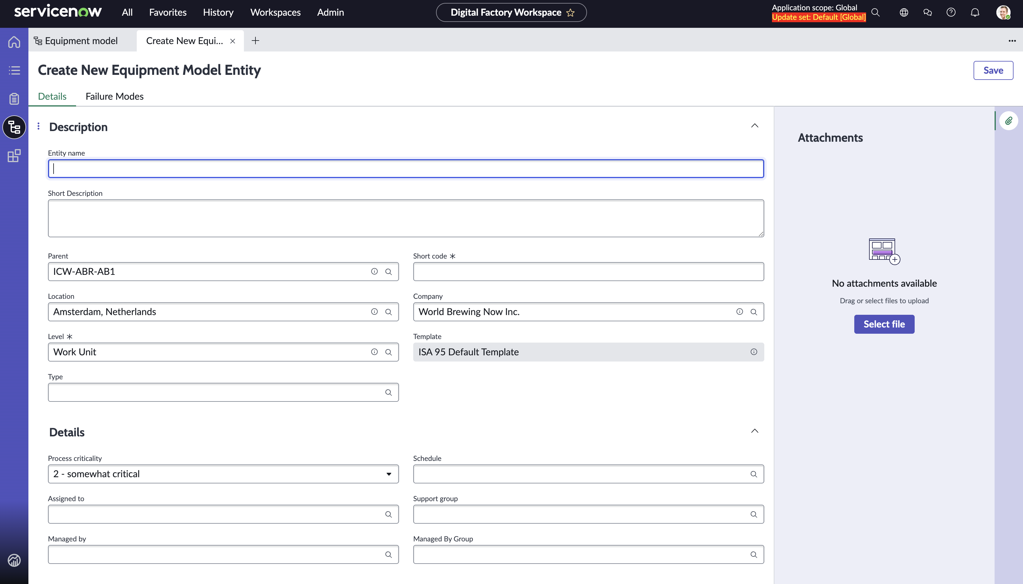Screen dimensions: 1023x584
Task: Search lookup for Assigned to field
Action: (x=388, y=514)
